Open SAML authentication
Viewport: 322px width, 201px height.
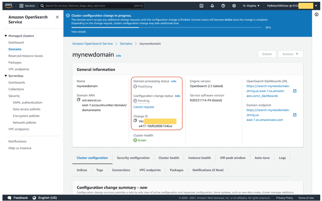click(27, 102)
